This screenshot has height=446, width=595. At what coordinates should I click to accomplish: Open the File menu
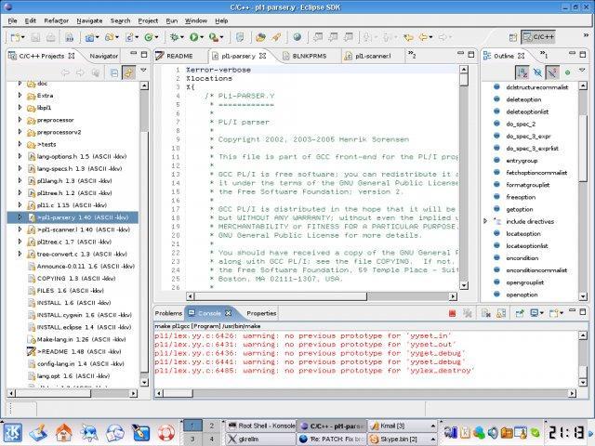tap(12, 20)
